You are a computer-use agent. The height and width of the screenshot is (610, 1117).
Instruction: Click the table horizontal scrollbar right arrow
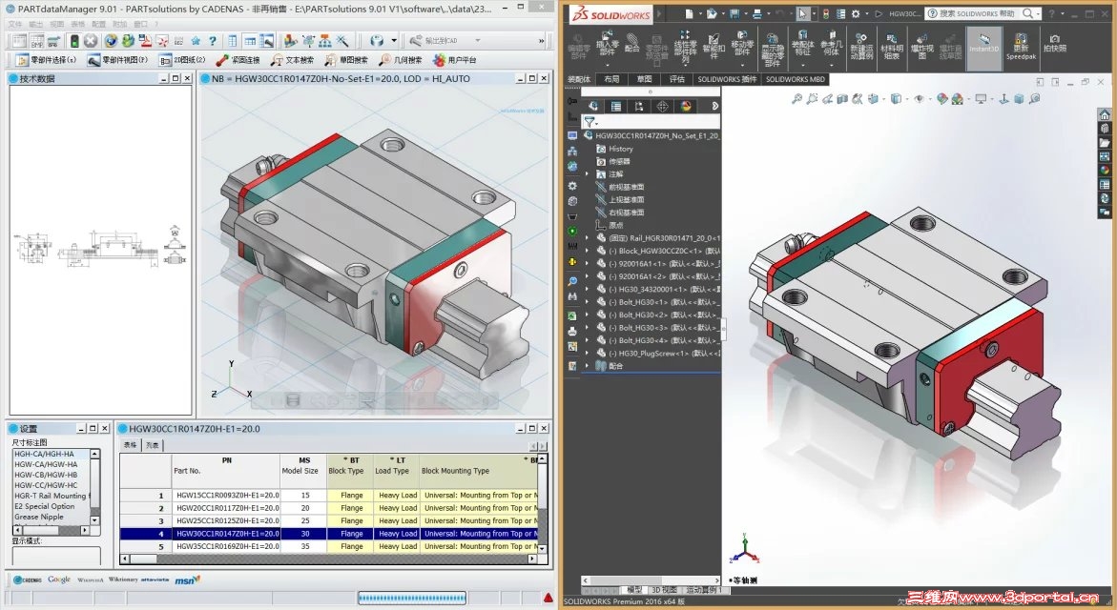pyautogui.click(x=531, y=559)
